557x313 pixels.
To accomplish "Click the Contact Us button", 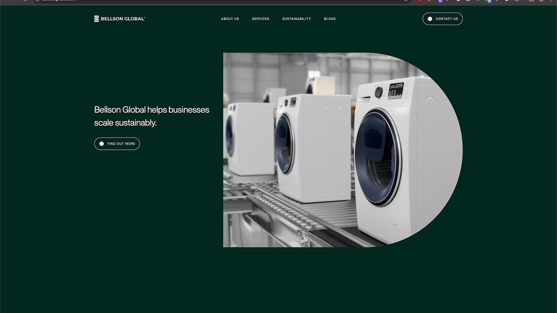I will 442,19.
